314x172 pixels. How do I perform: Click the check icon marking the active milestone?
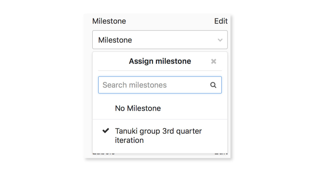click(106, 131)
